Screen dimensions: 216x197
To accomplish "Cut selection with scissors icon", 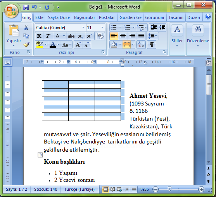I will pyautogui.click(x=26, y=28).
